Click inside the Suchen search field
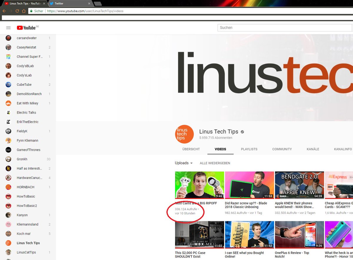This screenshot has width=353, height=260. coord(285,28)
